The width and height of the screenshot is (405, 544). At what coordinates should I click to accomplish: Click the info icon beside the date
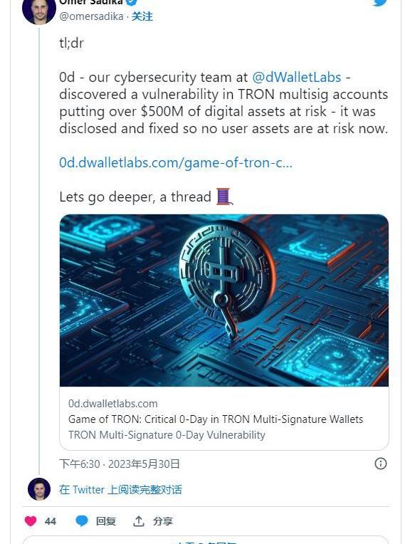click(380, 464)
